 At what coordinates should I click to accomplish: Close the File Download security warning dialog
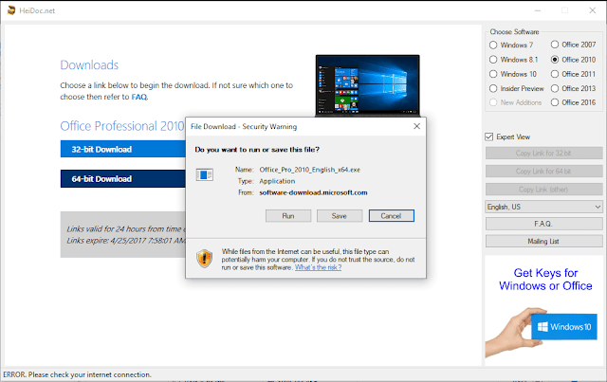click(x=416, y=126)
